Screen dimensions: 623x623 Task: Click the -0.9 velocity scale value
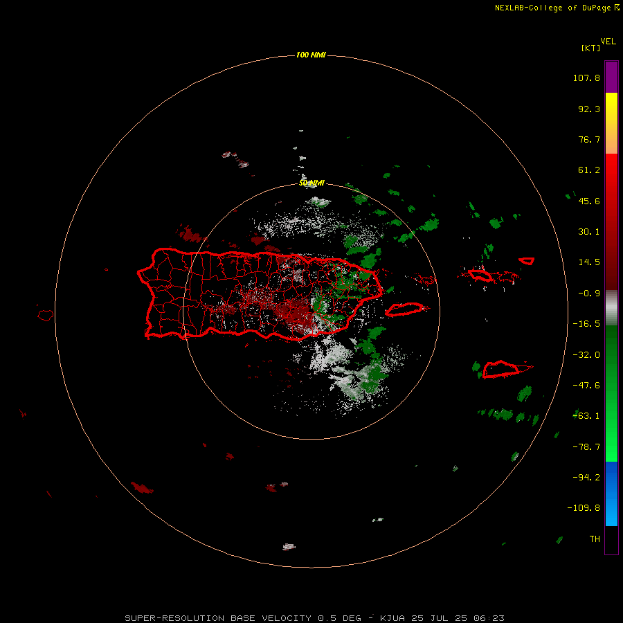[589, 294]
